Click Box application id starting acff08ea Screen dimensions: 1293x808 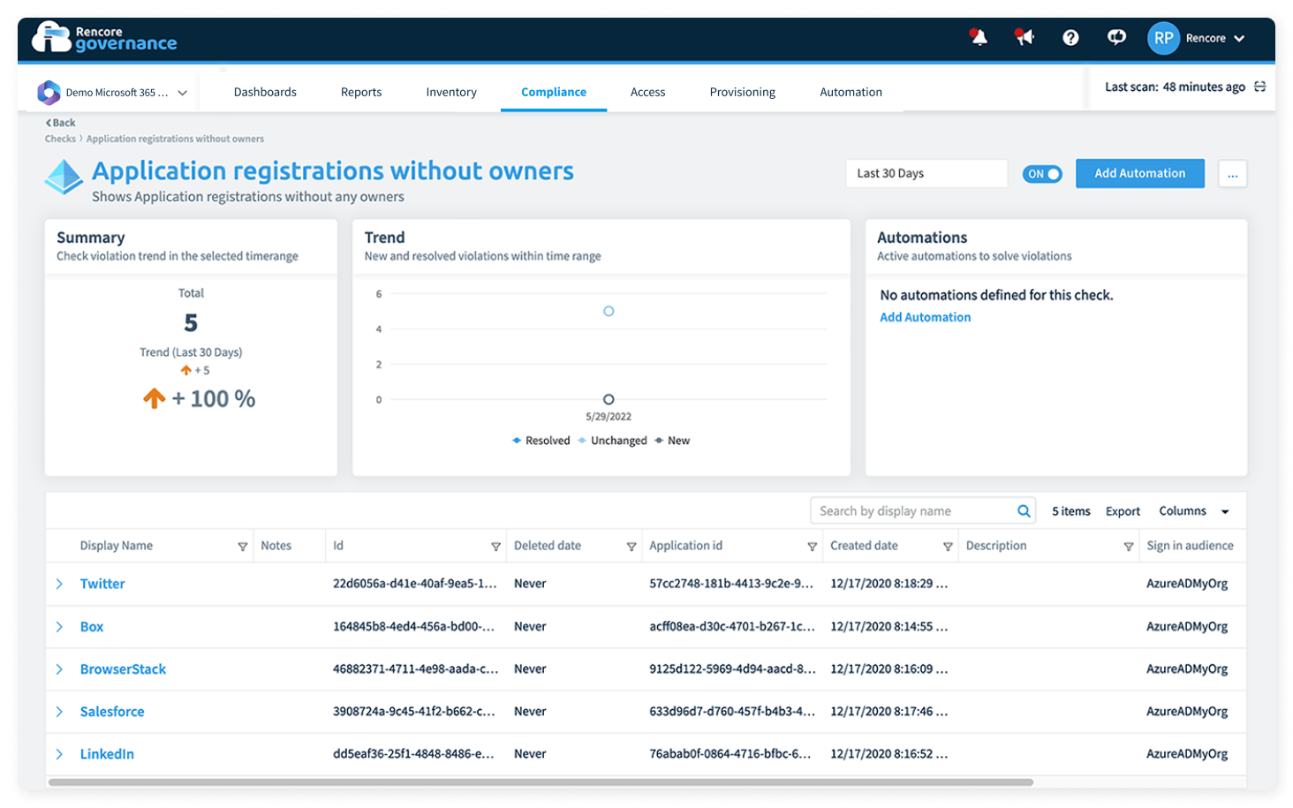732,626
